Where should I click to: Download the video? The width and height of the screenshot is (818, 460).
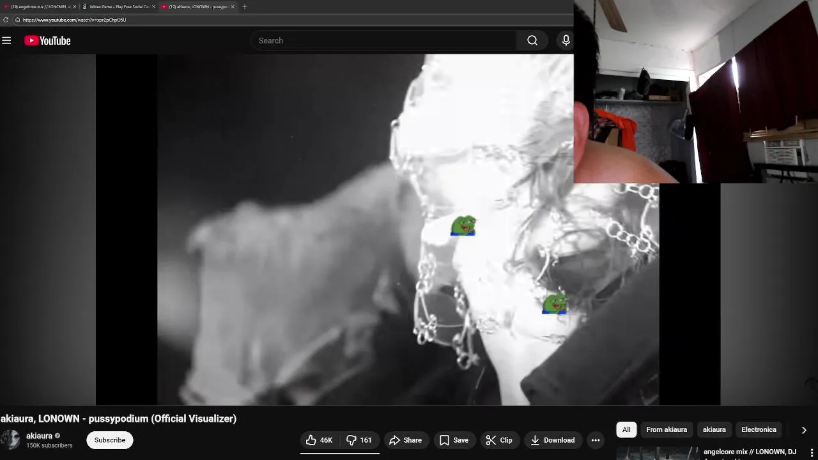click(x=553, y=440)
